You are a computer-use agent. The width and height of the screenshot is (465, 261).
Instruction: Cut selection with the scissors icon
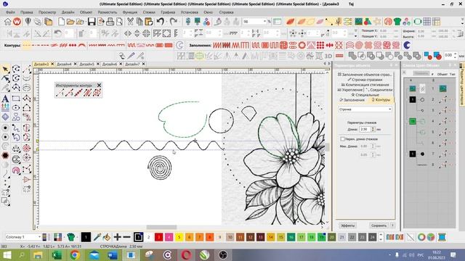130,22
